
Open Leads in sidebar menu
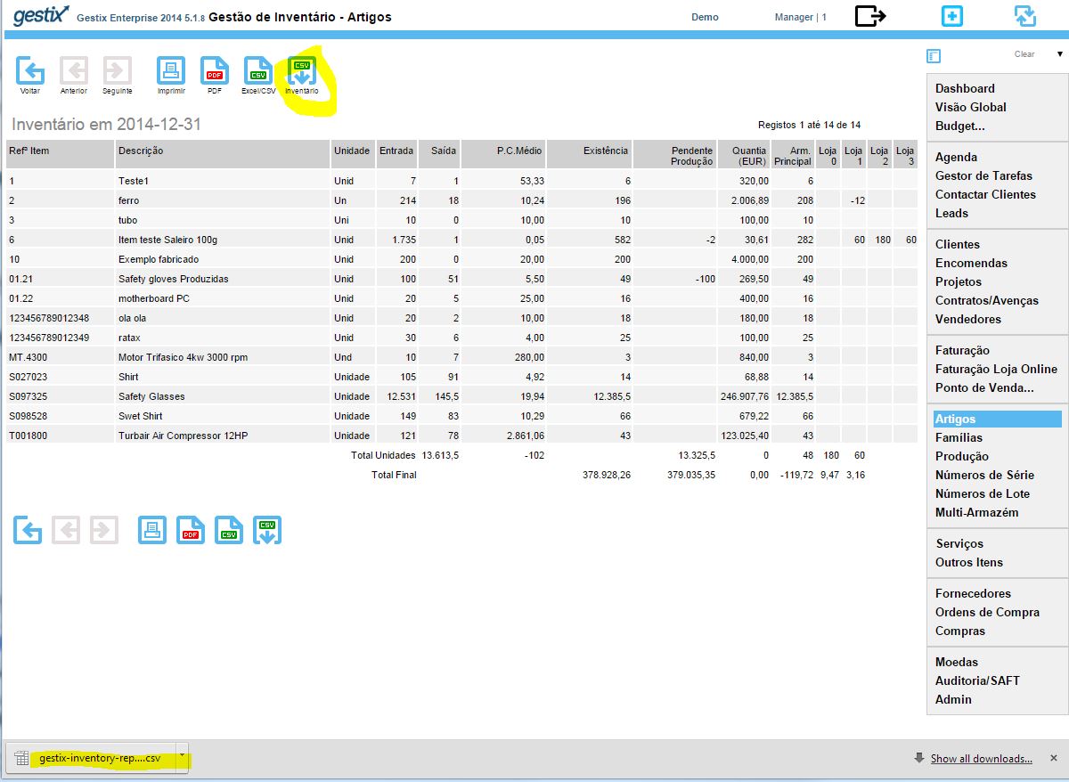[x=951, y=213]
